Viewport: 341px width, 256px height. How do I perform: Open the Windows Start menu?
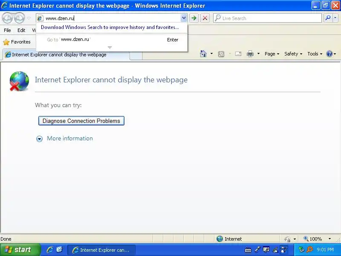pyautogui.click(x=20, y=250)
